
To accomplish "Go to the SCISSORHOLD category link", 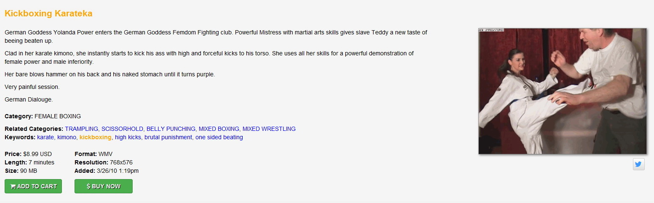I will (x=122, y=129).
